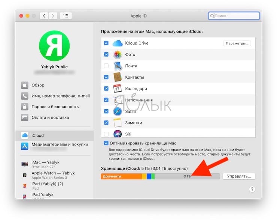Viewport: 277px width, 220px height.
Task: Select iPad (Yablyk) (2) device
Action: click(54, 186)
